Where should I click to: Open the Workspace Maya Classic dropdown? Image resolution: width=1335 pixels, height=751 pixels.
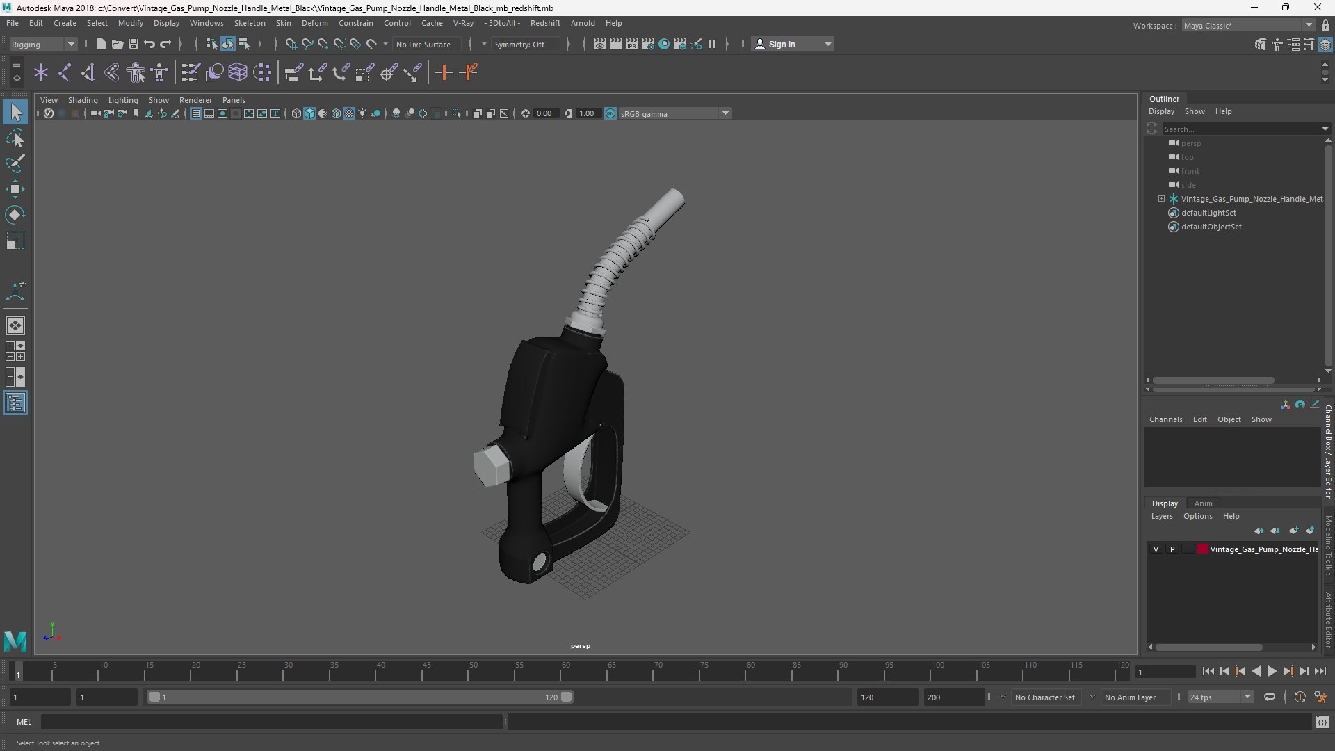(x=1247, y=25)
